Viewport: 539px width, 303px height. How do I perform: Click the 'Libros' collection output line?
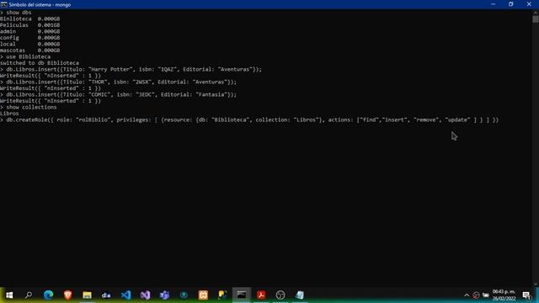point(9,114)
